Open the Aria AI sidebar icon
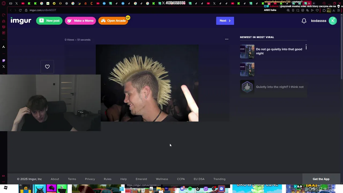343x193 pixels. pos(3,47)
